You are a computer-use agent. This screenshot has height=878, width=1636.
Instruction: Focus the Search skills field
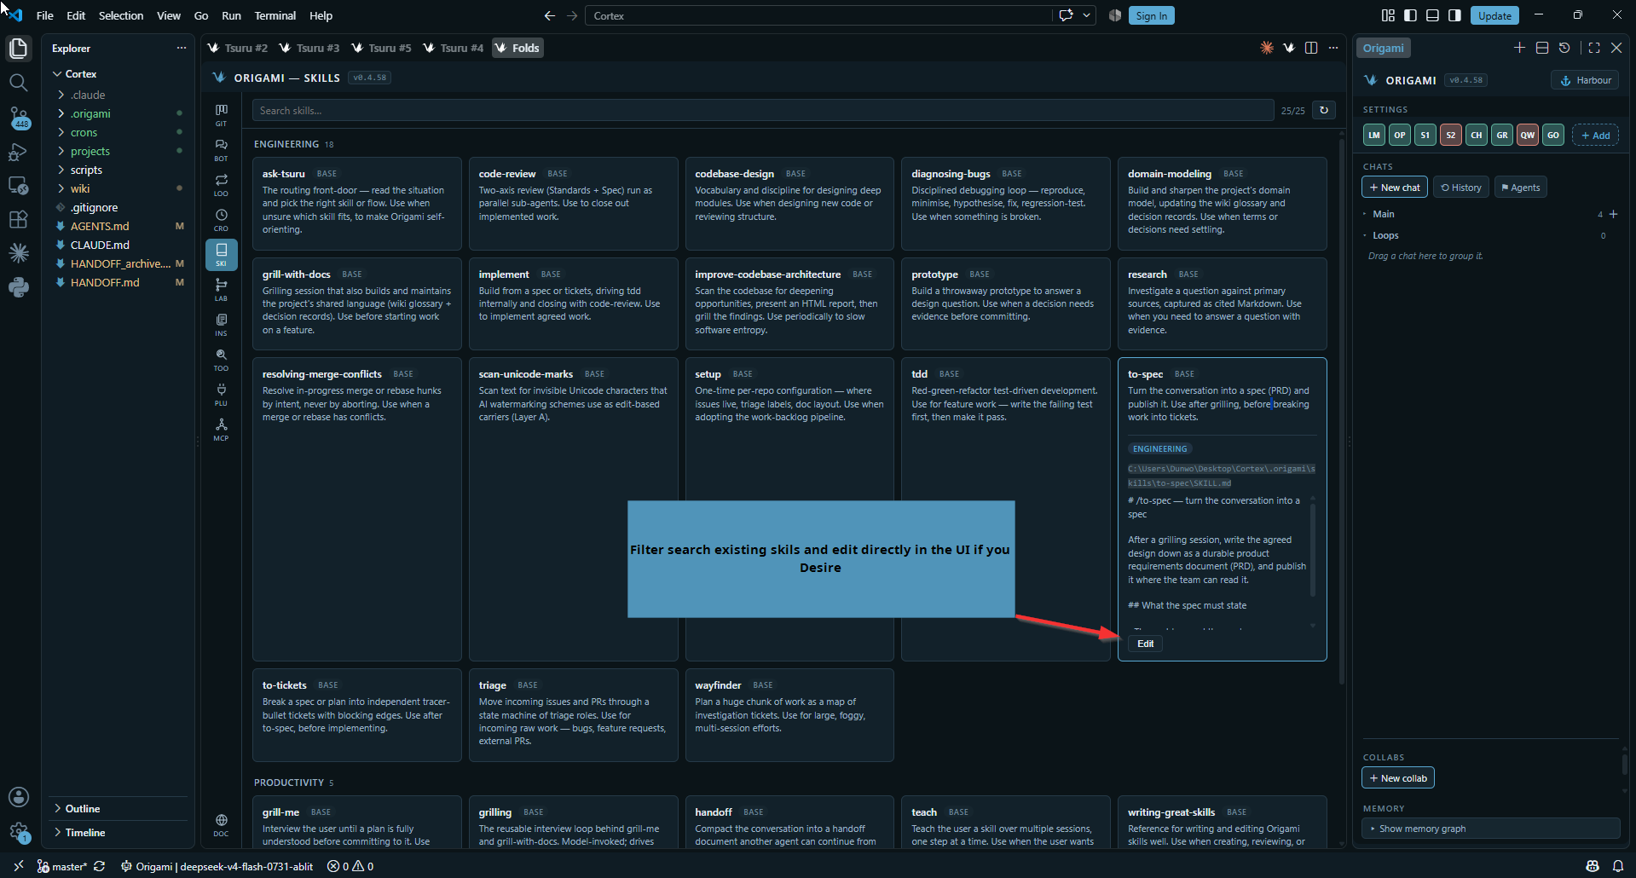[x=762, y=110]
